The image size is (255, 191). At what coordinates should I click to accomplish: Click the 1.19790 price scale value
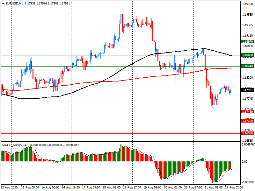click(248, 4)
